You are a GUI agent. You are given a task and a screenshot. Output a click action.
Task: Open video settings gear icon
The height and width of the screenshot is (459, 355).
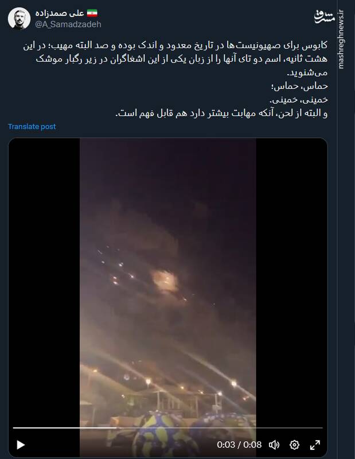(294, 445)
